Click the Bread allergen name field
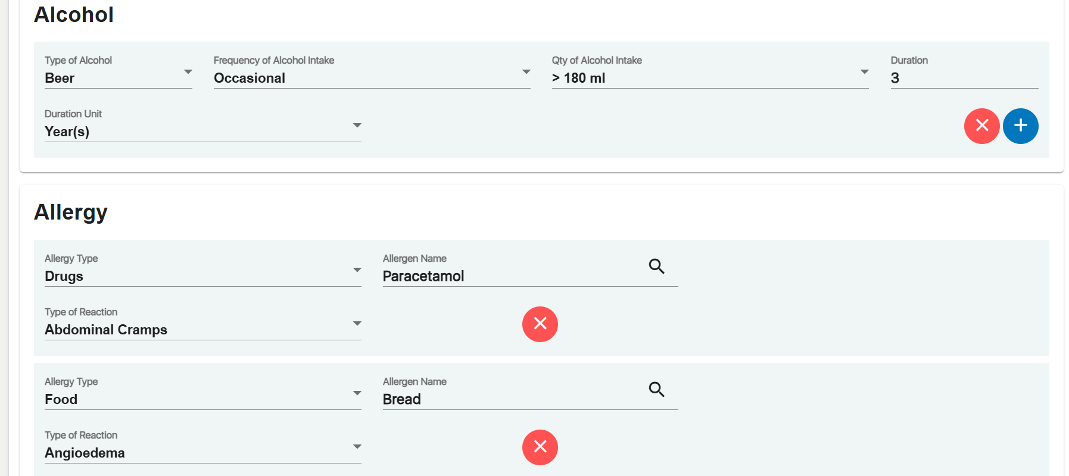This screenshot has height=476, width=1069. point(512,399)
